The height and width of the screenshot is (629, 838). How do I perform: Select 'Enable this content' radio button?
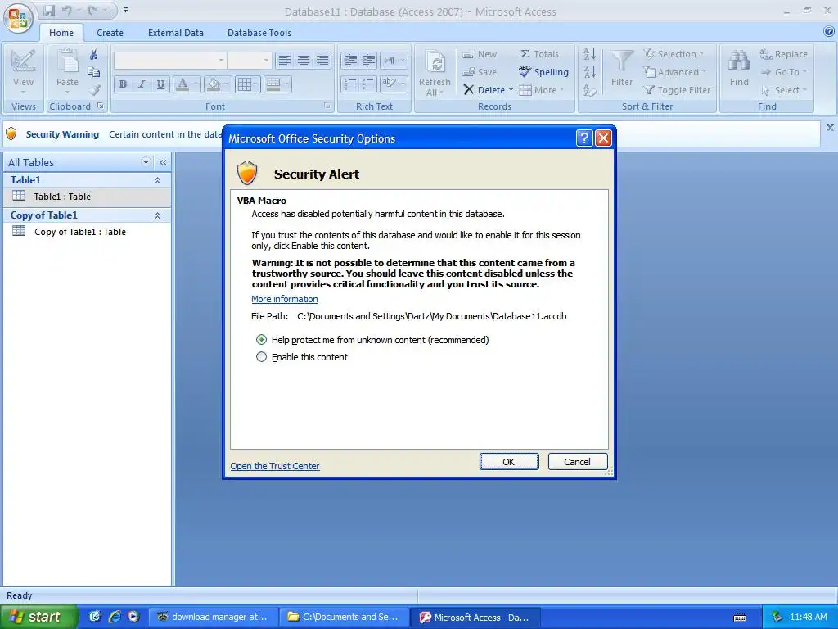pyautogui.click(x=261, y=357)
